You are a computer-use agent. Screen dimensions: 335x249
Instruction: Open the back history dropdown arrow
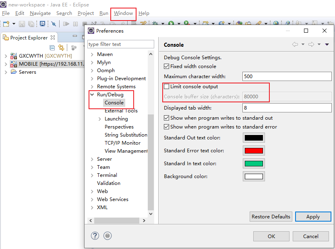[303, 44]
